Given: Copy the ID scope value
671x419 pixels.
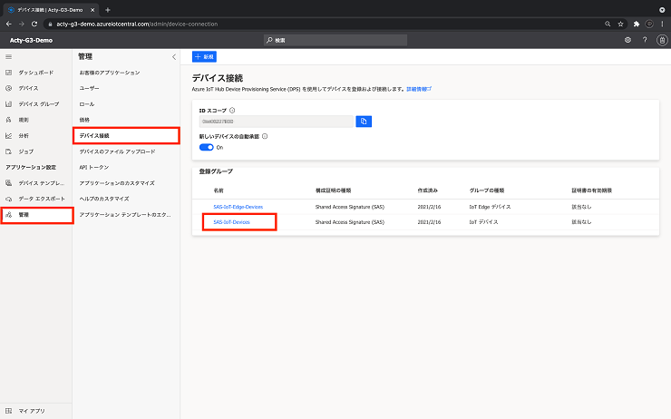Looking at the screenshot, I should pyautogui.click(x=364, y=122).
